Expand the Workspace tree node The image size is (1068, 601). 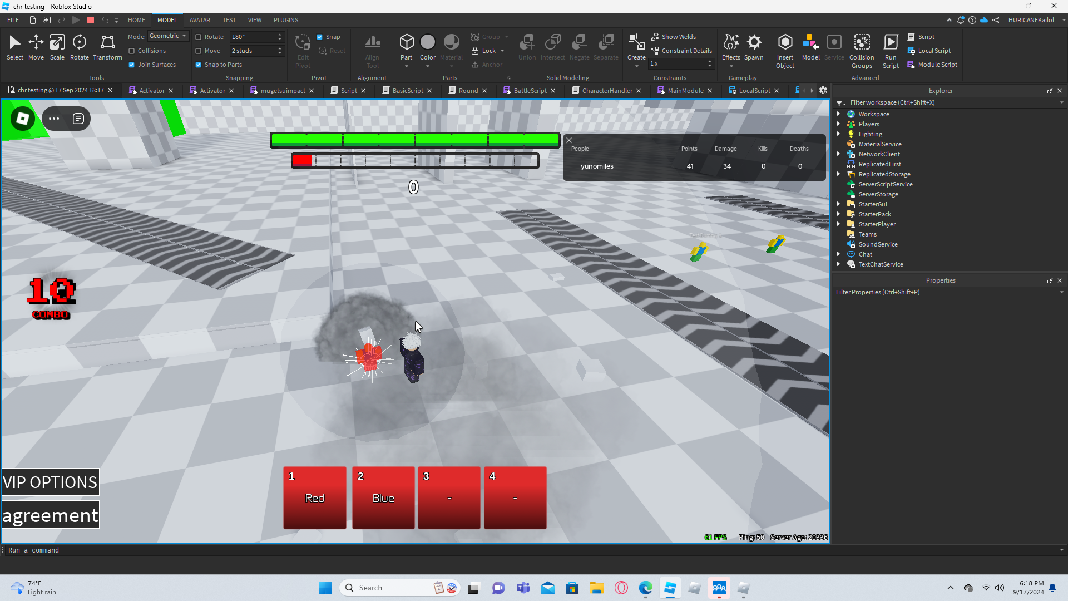pyautogui.click(x=839, y=114)
